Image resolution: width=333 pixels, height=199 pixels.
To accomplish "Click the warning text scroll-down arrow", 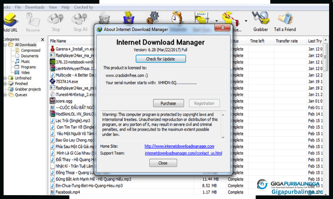I will tap(223, 138).
